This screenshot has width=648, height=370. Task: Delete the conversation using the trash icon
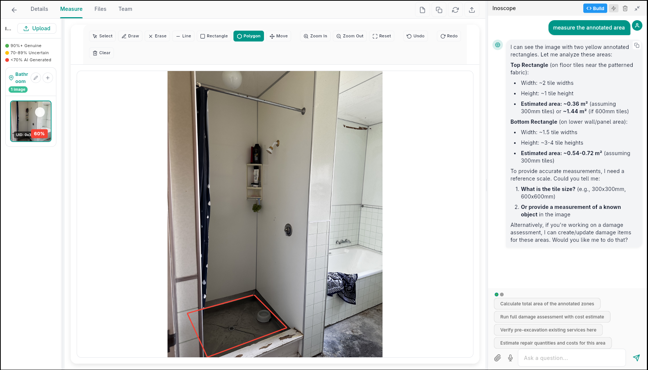[x=625, y=8]
